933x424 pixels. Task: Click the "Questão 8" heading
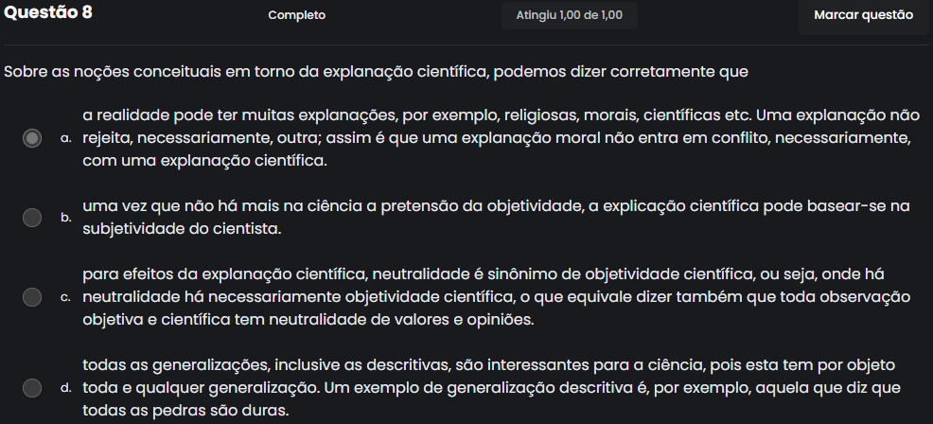[x=48, y=14]
